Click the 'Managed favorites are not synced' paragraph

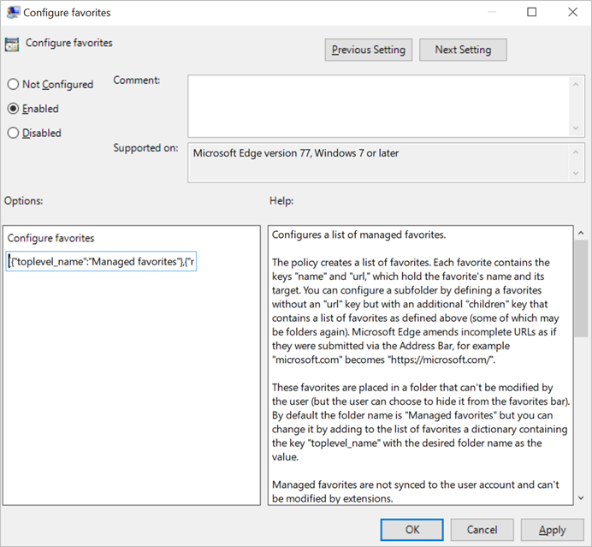point(415,491)
